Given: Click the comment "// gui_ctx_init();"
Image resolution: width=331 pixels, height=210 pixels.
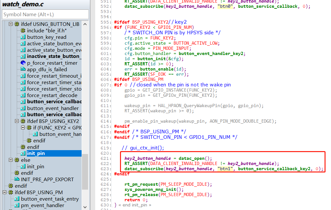Looking at the screenshot, I should tap(143, 148).
